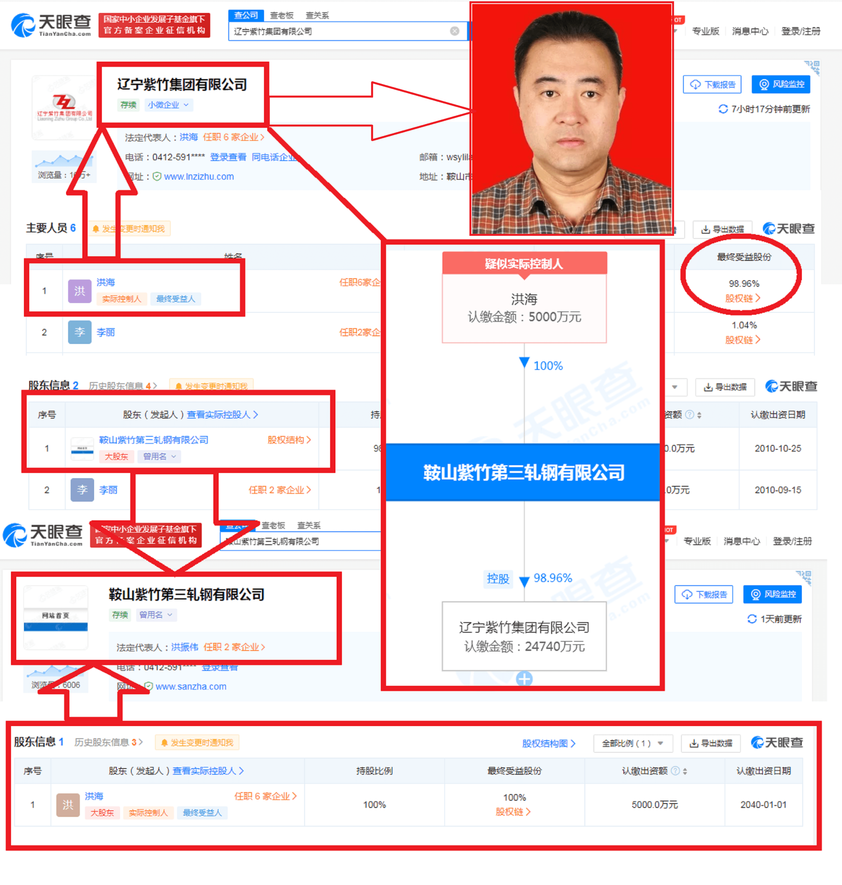
Task: Open the 股权结构图 link
Action: point(548,744)
